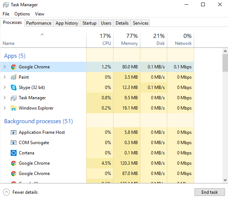The width and height of the screenshot is (228, 200).
Task: Click the Fewer details arrow icon
Action: coord(6,192)
